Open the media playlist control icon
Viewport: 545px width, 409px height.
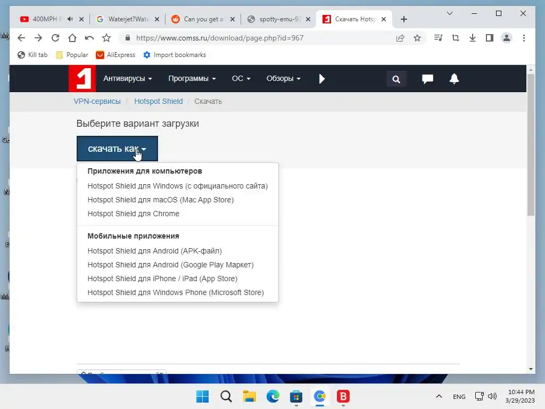[x=439, y=38]
